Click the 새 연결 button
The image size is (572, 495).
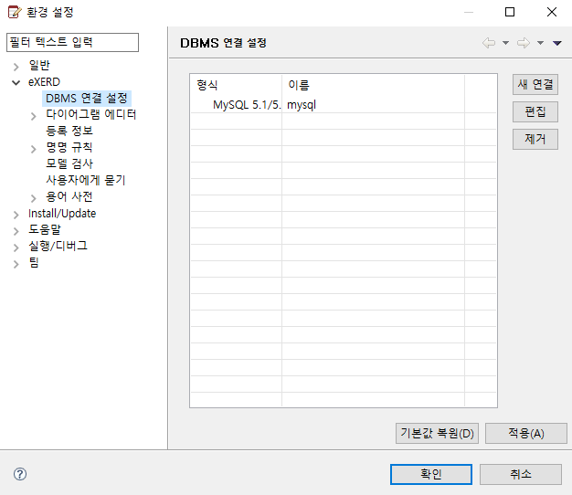click(x=535, y=85)
